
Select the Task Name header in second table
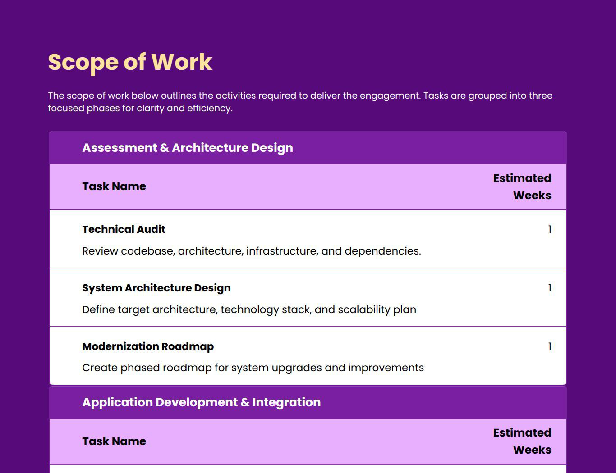pos(114,441)
